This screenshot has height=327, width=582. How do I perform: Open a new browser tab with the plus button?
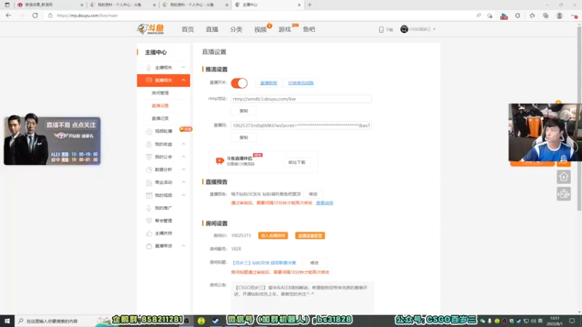pyautogui.click(x=310, y=5)
